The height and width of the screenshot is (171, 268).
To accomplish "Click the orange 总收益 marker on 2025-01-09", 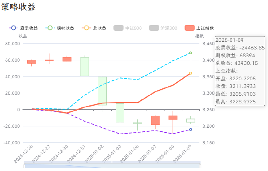I will (x=190, y=73).
